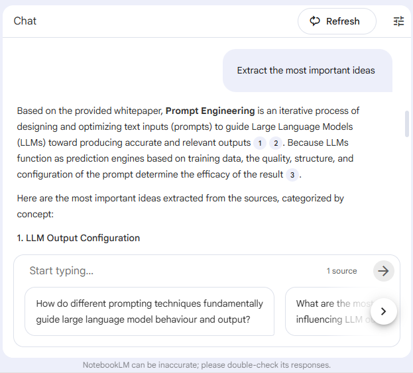The height and width of the screenshot is (373, 413).
Task: Click the circular arrows icon inside Refresh
Action: [315, 21]
